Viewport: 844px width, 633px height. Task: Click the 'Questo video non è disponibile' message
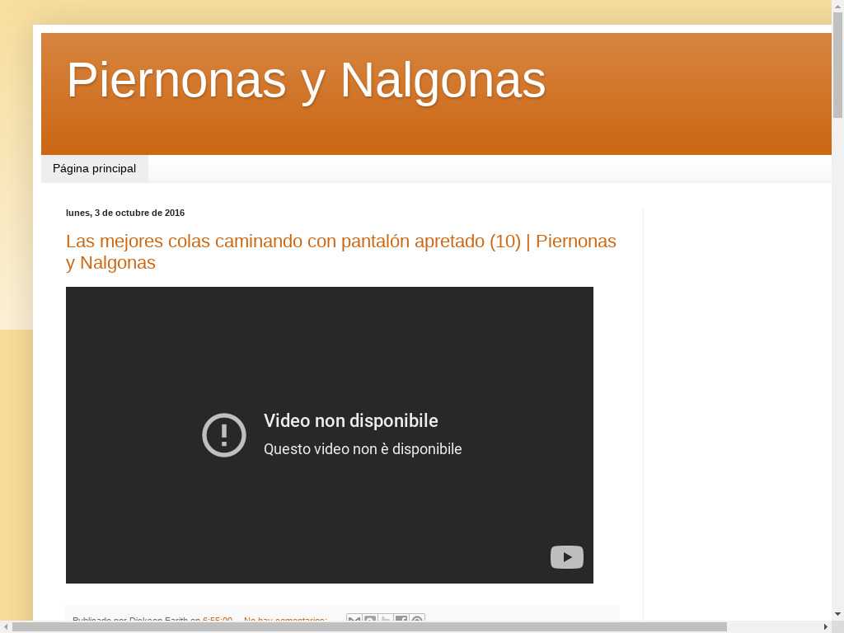click(363, 449)
